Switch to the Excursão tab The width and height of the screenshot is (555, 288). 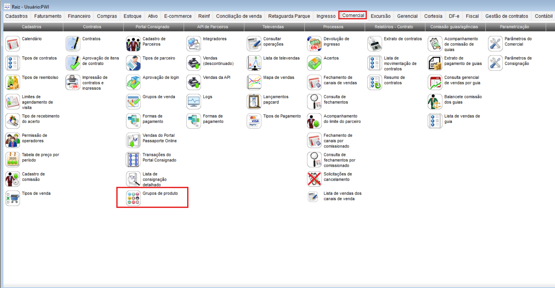click(381, 16)
